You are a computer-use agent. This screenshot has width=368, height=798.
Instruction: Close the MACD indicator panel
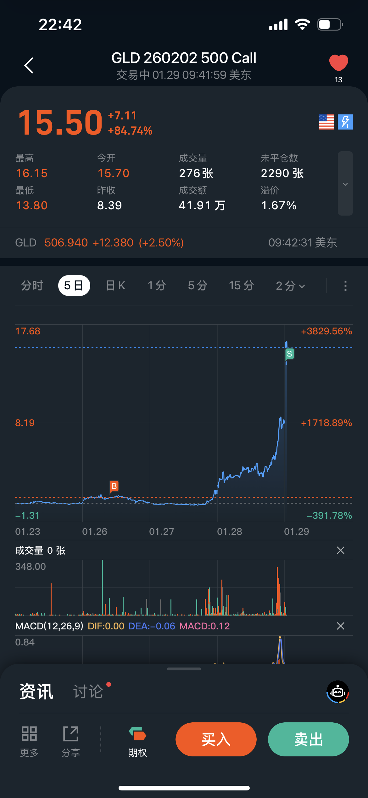click(x=340, y=626)
